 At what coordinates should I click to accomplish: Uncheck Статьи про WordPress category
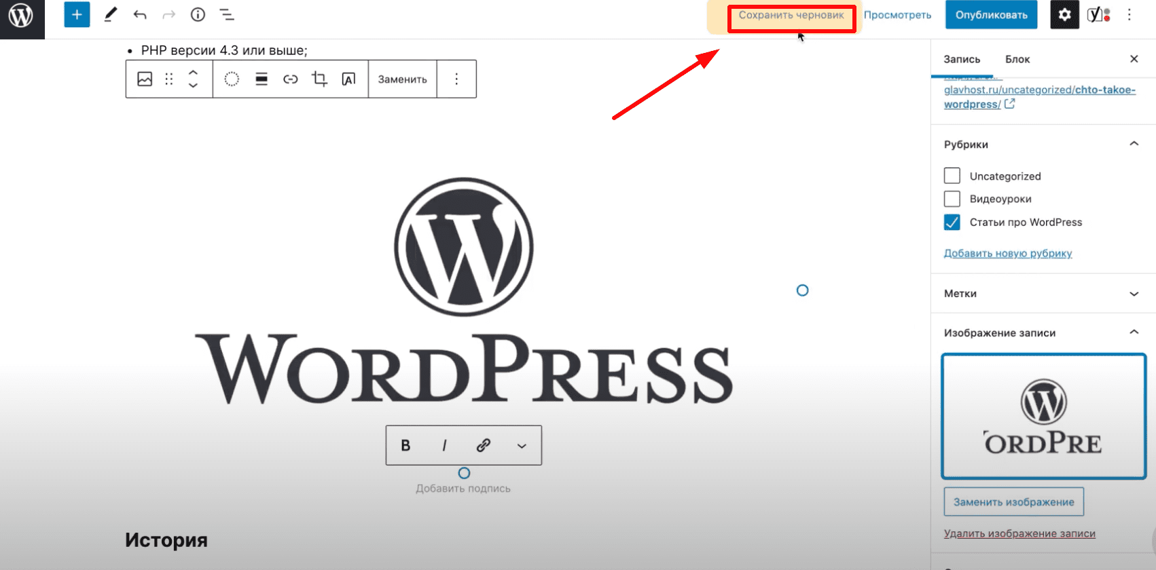coord(952,222)
